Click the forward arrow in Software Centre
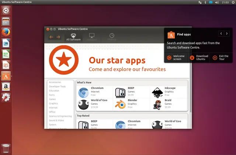Image resolution: width=236 pixels, height=155 pixels. coord(58,37)
